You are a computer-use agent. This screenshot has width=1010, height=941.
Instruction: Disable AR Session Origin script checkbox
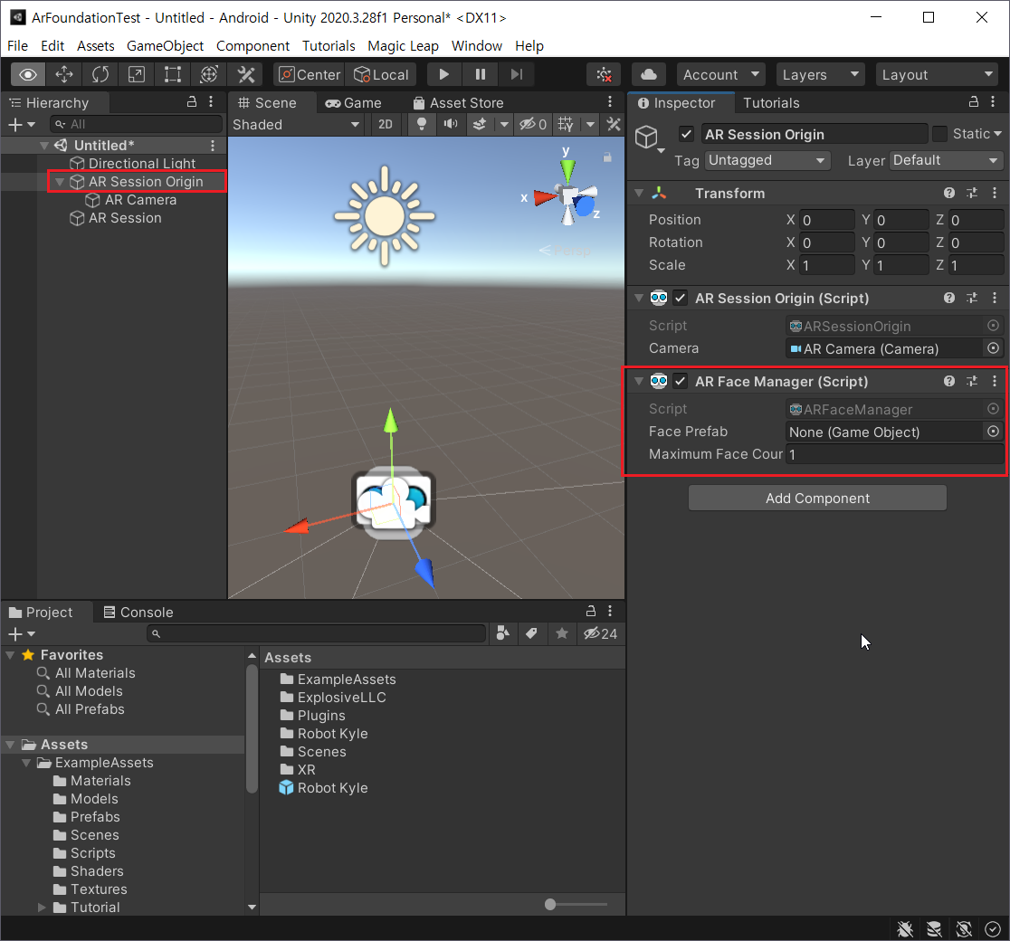[x=681, y=298]
